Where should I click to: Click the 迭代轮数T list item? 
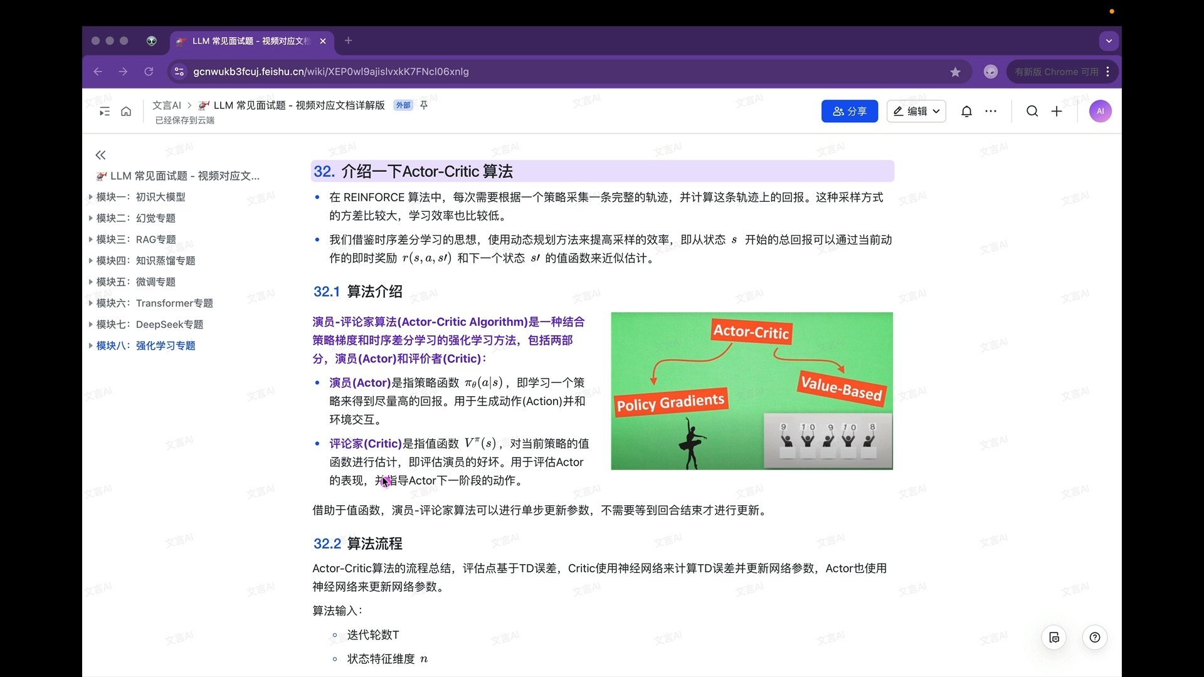(x=373, y=635)
